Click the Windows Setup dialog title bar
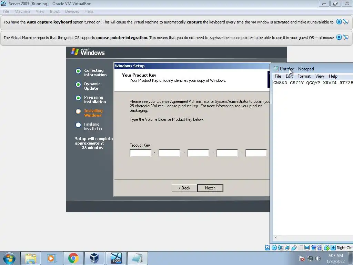The height and width of the screenshot is (265, 353). coord(192,66)
